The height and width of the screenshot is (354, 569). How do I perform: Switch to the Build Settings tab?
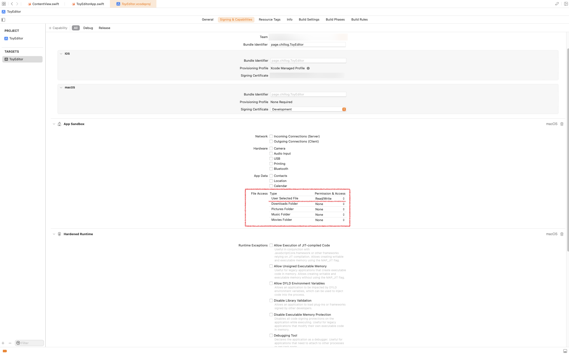[309, 19]
